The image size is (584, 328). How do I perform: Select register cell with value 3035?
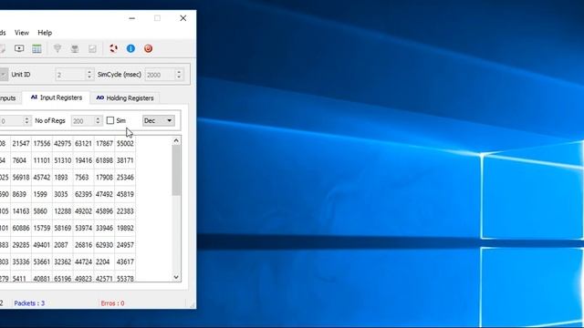pyautogui.click(x=63, y=194)
